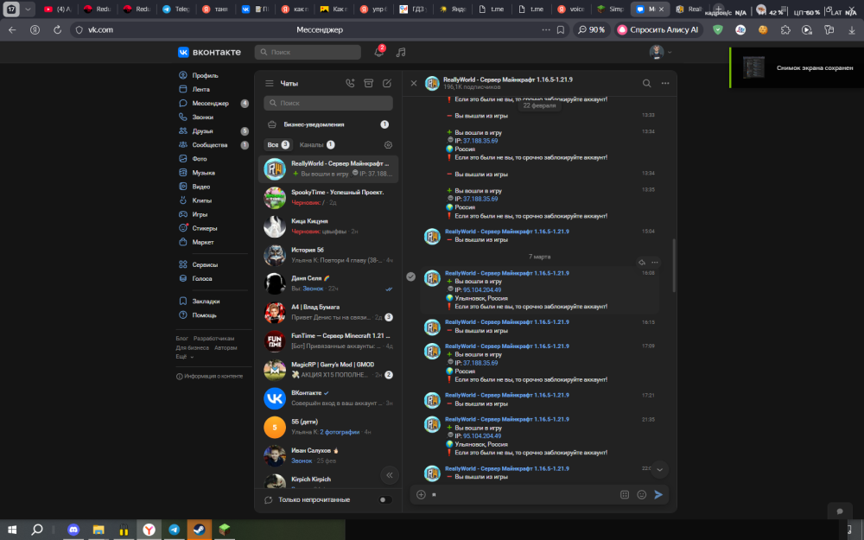The width and height of the screenshot is (864, 540).
Task: Open the 'Разработчикам' footer link
Action: pos(213,339)
